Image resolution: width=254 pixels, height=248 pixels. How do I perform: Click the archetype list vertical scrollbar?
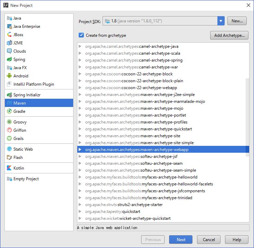247,117
